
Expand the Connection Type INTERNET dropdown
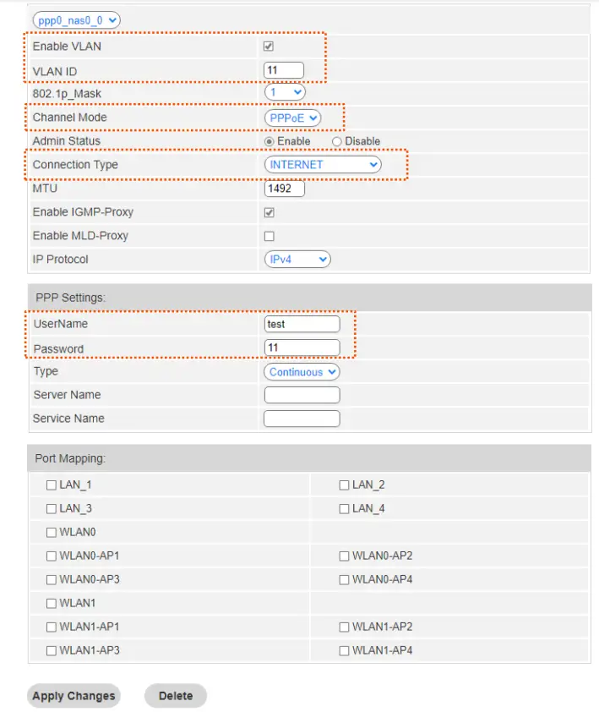pos(323,165)
